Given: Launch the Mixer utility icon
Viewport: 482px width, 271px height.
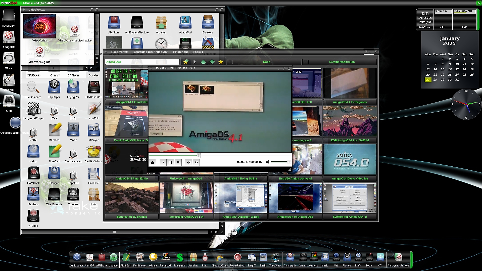Looking at the screenshot, I should click(x=73, y=130).
